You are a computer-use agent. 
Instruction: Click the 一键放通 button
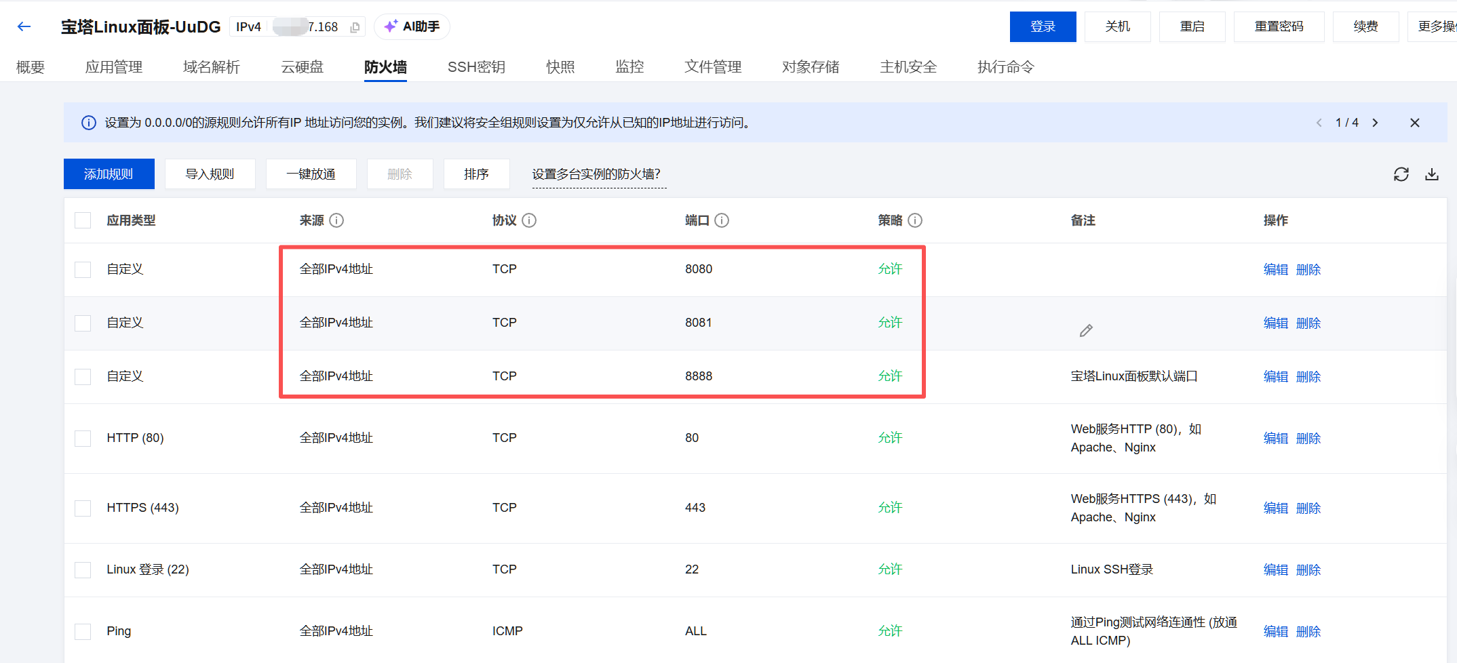311,174
